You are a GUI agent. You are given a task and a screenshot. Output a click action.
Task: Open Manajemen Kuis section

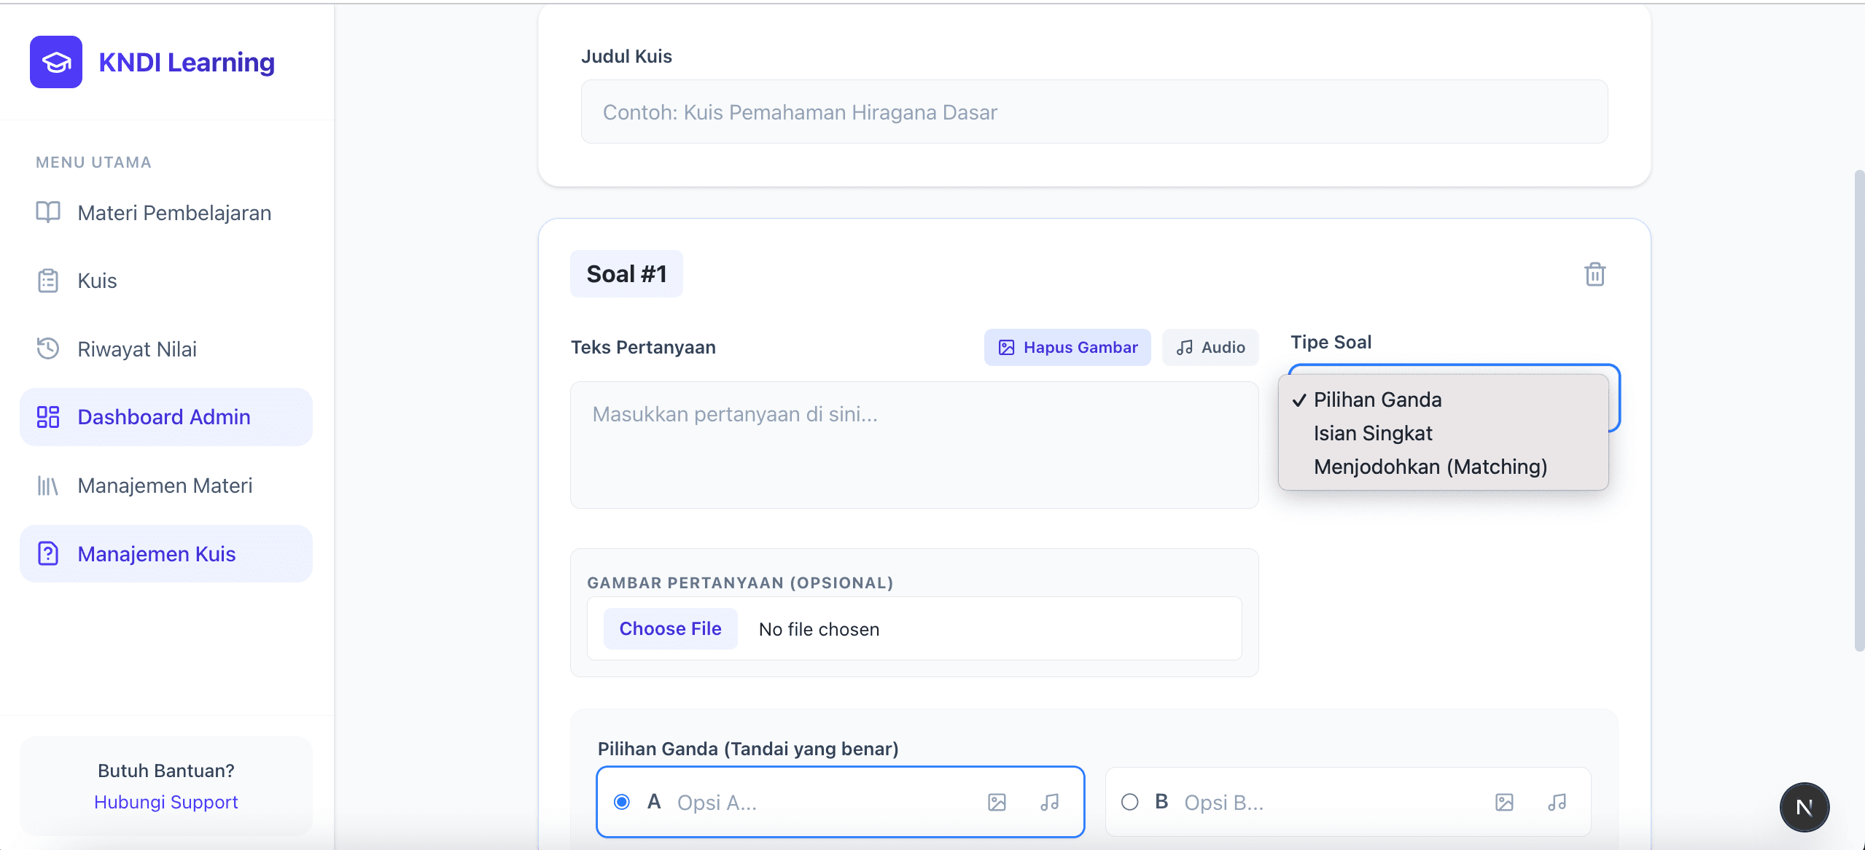pyautogui.click(x=166, y=554)
